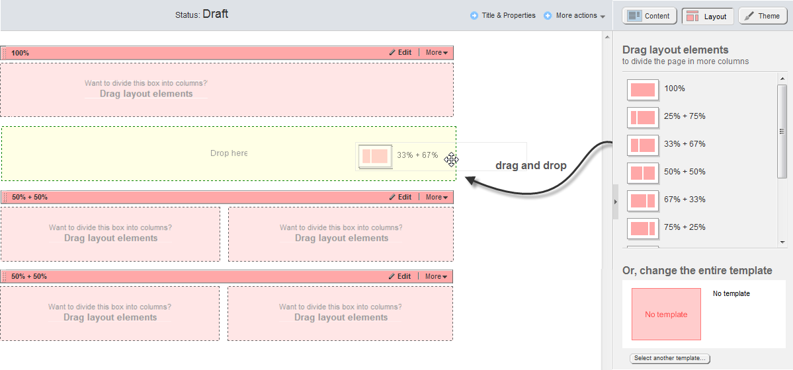Click Edit on the 100% layout row

click(400, 53)
